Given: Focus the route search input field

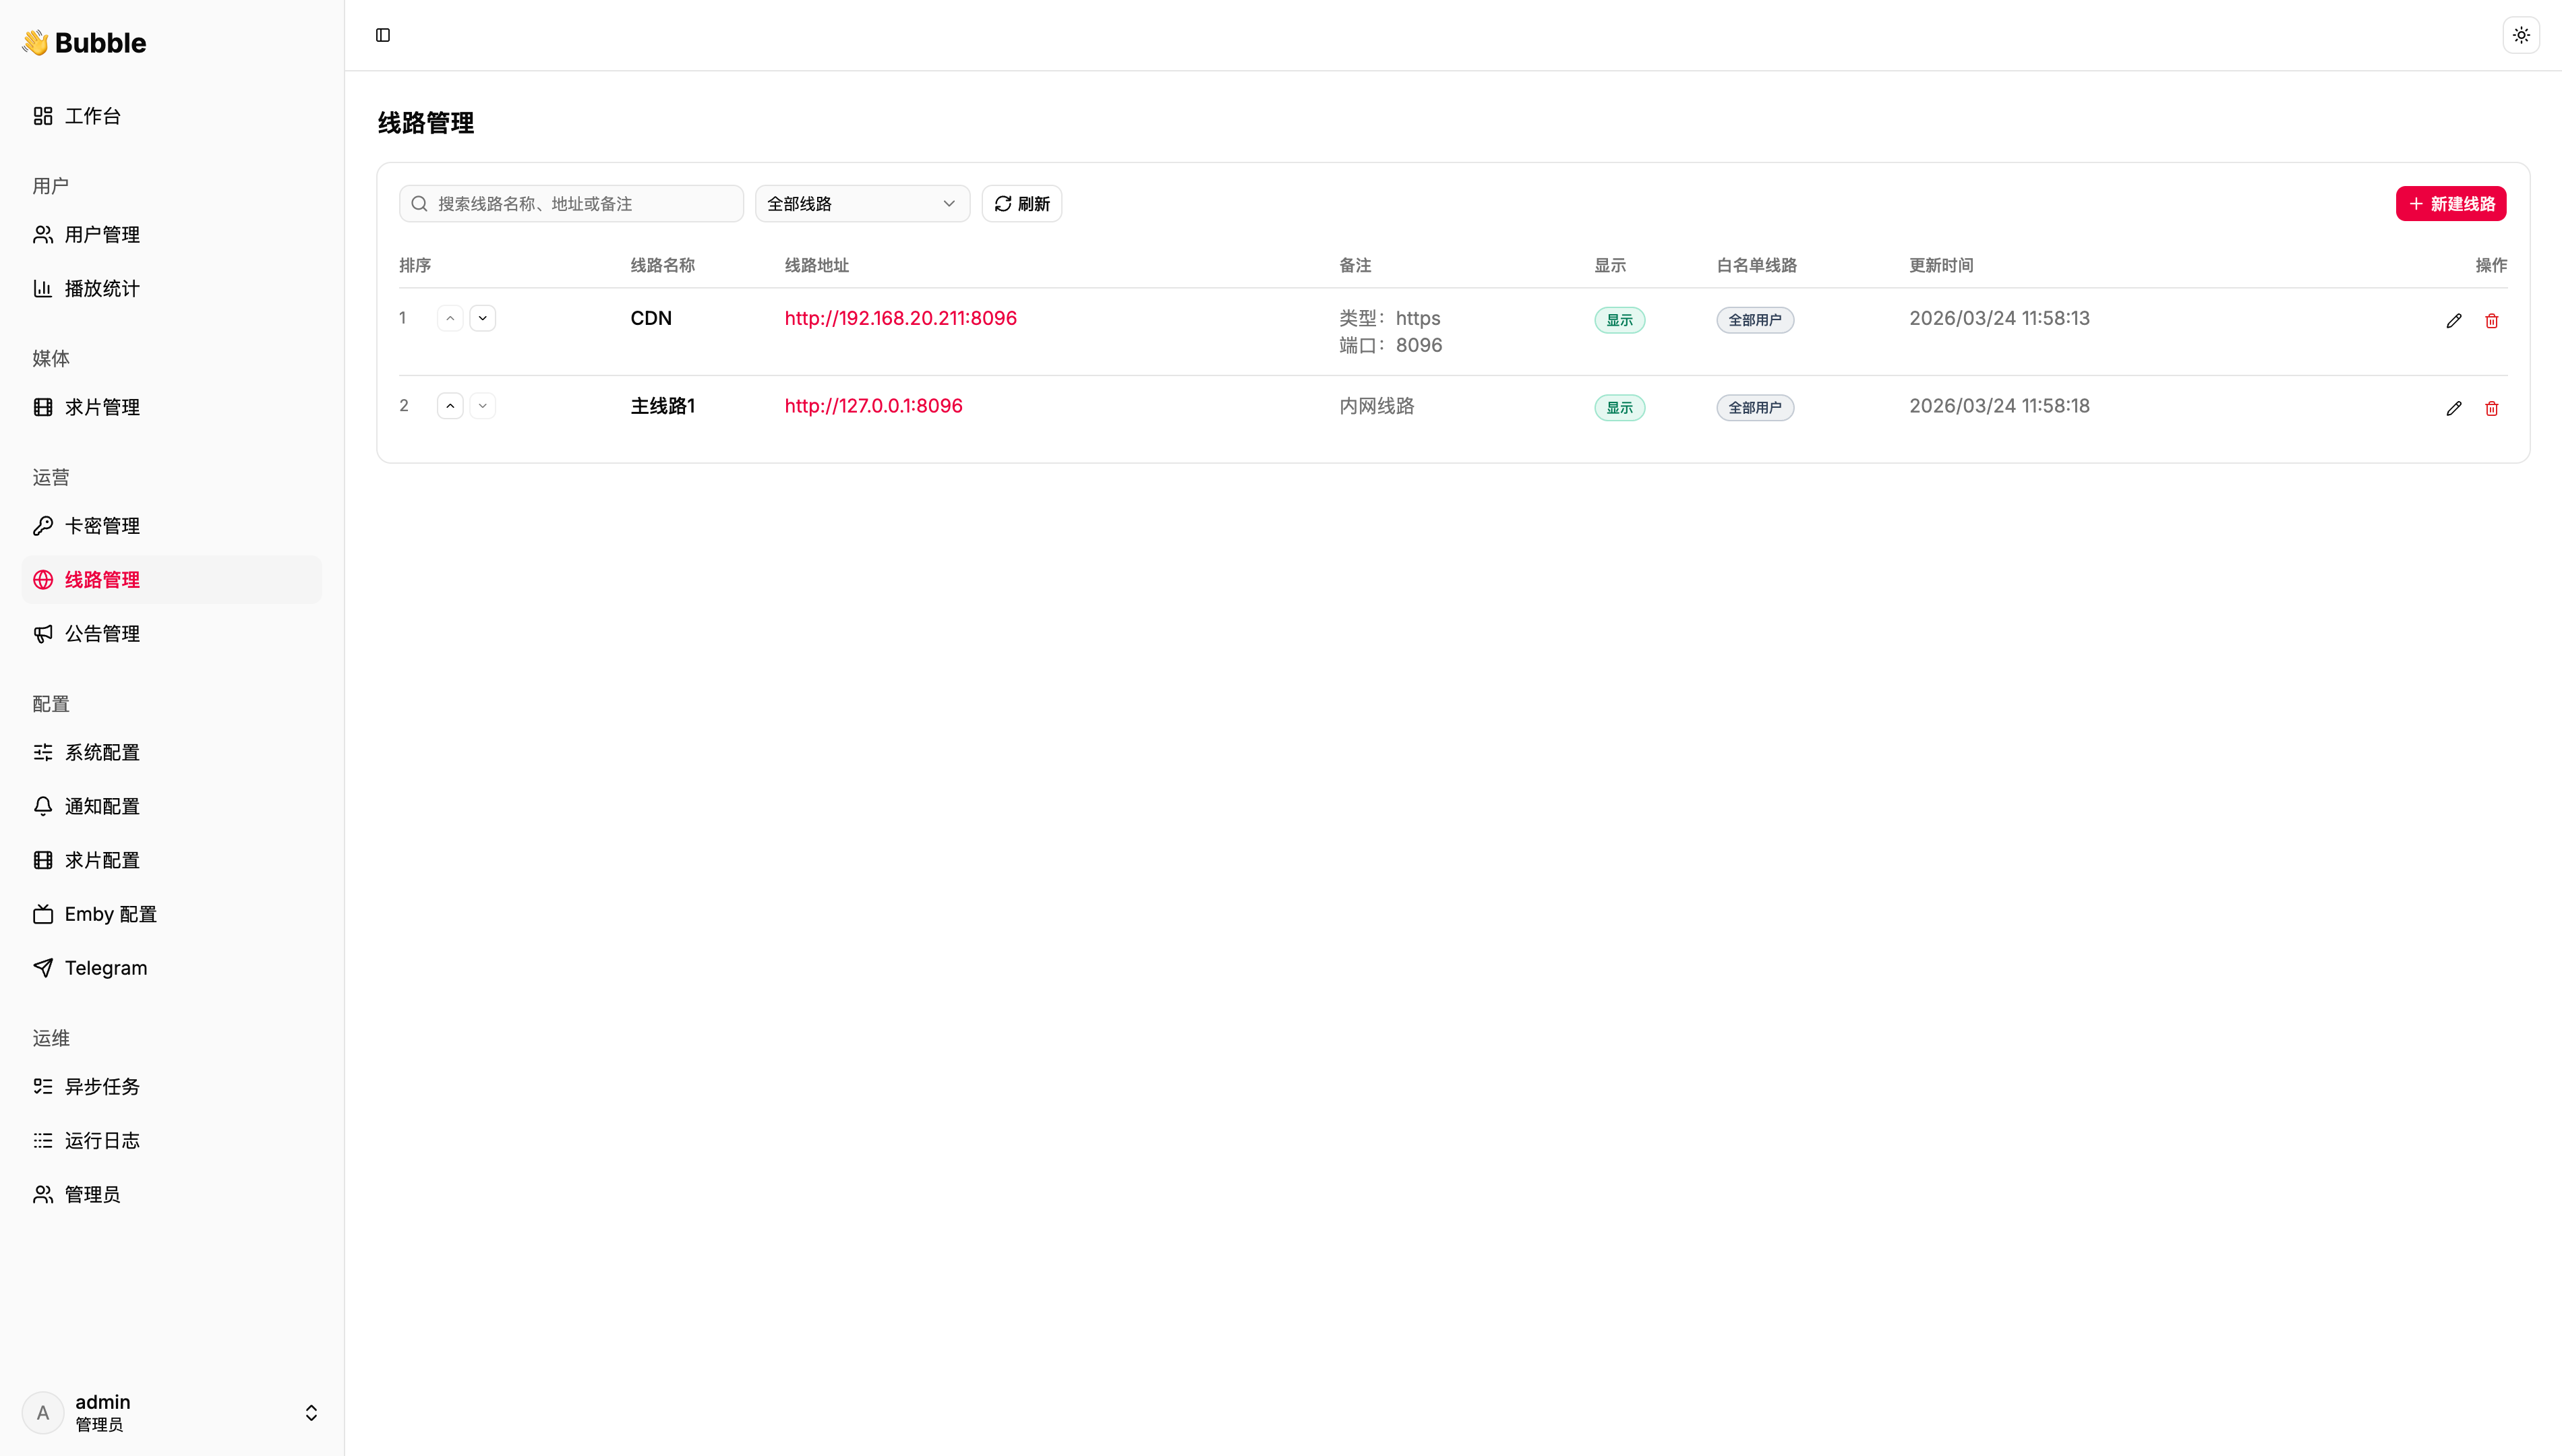Looking at the screenshot, I should coord(580,204).
